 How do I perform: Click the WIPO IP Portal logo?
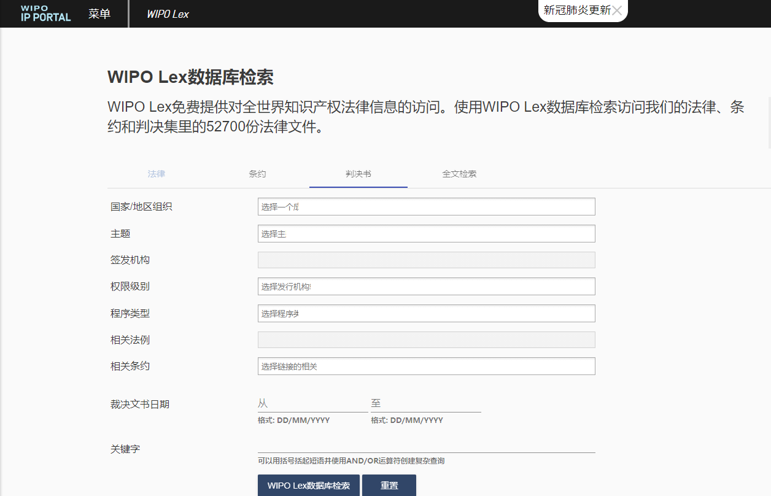pyautogui.click(x=45, y=14)
